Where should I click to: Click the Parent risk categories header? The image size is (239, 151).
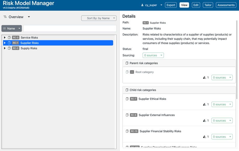click(179, 63)
